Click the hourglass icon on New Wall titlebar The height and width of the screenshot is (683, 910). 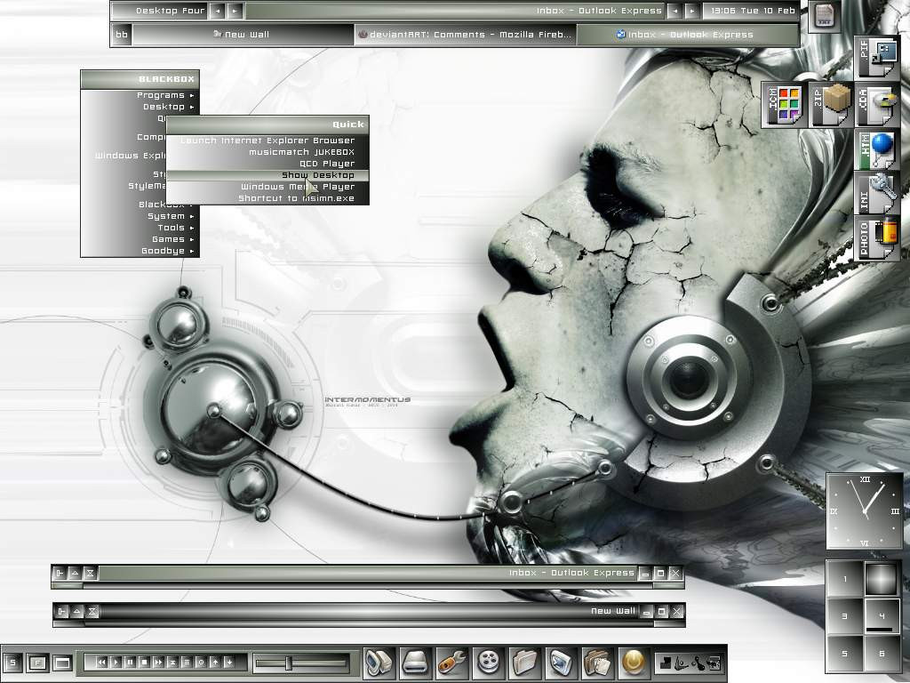92,611
